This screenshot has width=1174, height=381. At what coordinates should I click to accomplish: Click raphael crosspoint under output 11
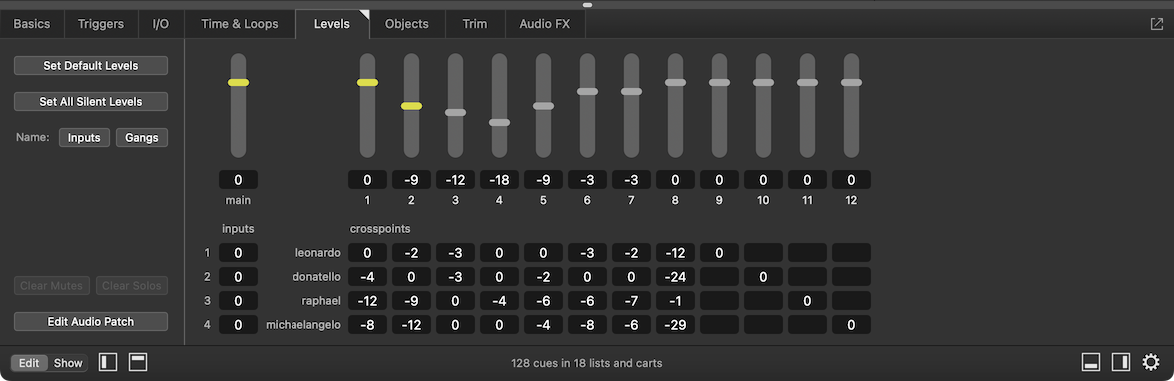[807, 301]
